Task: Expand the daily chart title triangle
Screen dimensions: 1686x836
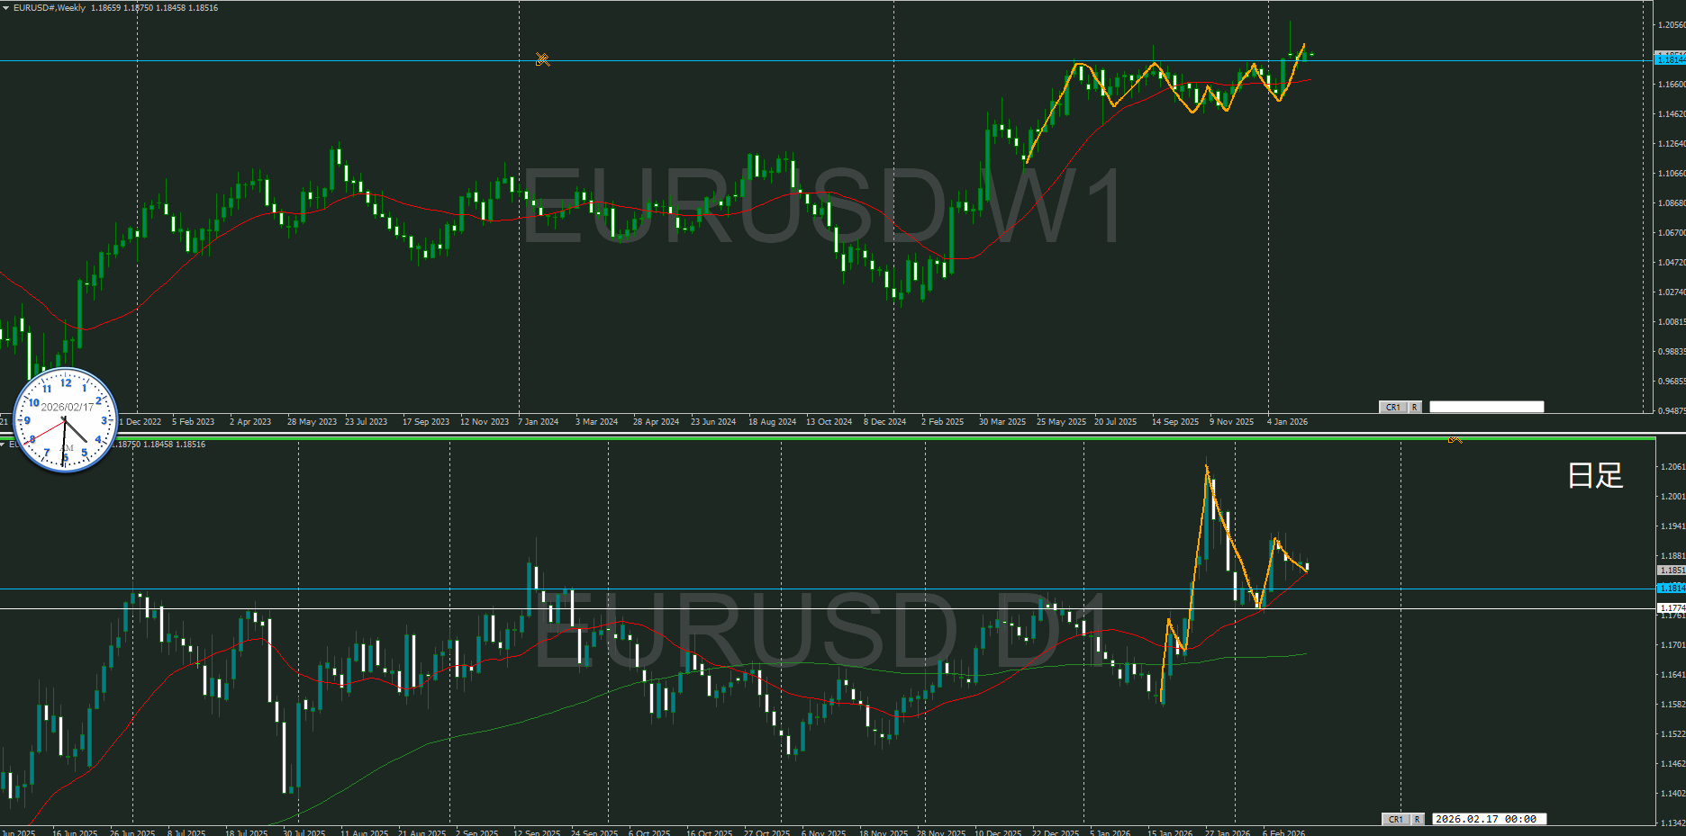Action: point(4,445)
